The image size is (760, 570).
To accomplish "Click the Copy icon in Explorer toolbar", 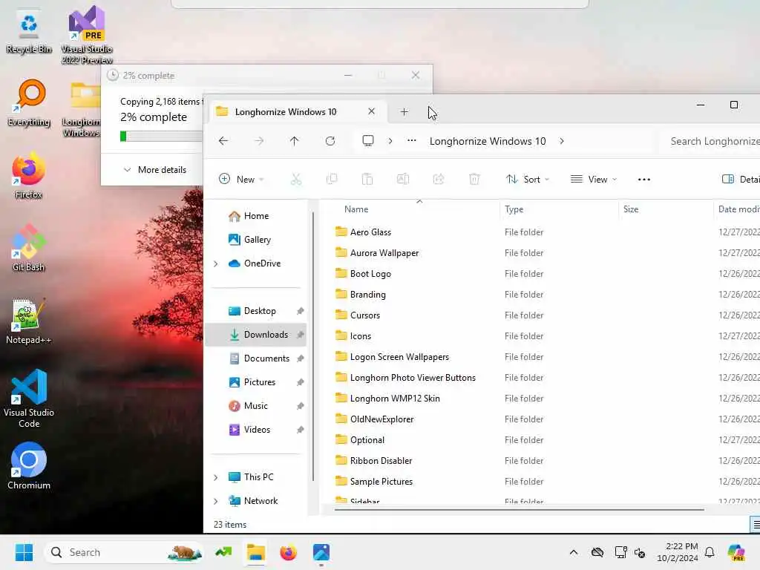I will pos(332,180).
